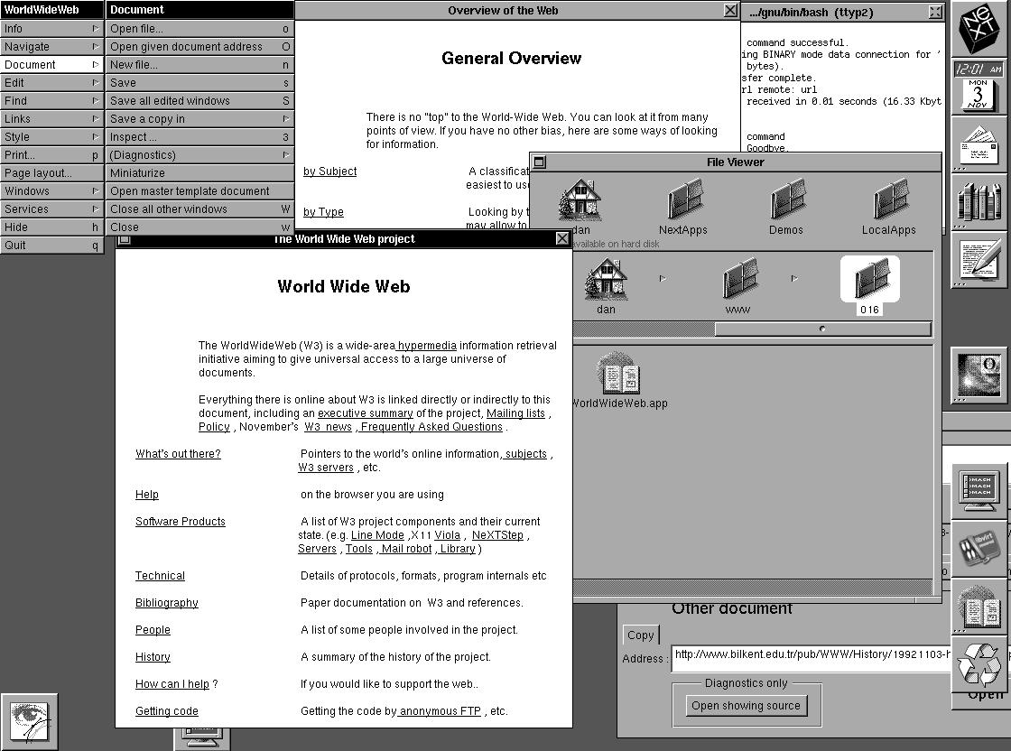The width and height of the screenshot is (1011, 751).
Task: Follow the executive summary hyperlink
Action: (365, 413)
